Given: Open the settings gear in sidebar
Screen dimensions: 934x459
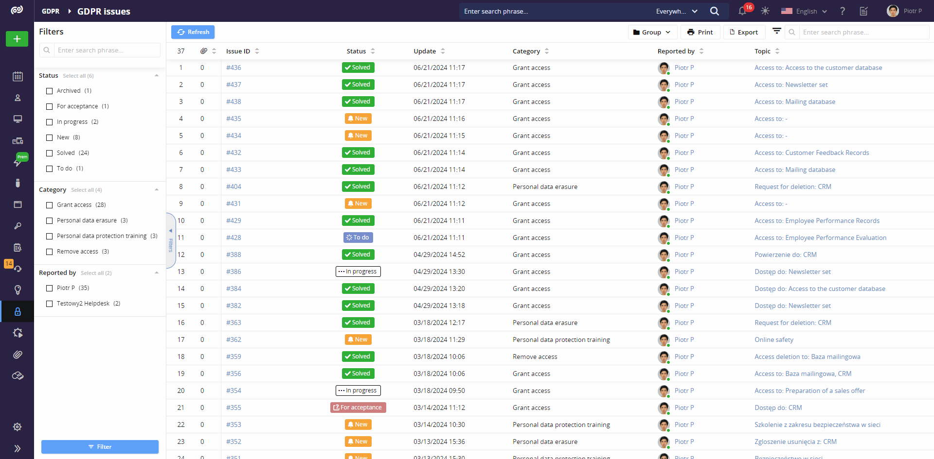Looking at the screenshot, I should (18, 427).
